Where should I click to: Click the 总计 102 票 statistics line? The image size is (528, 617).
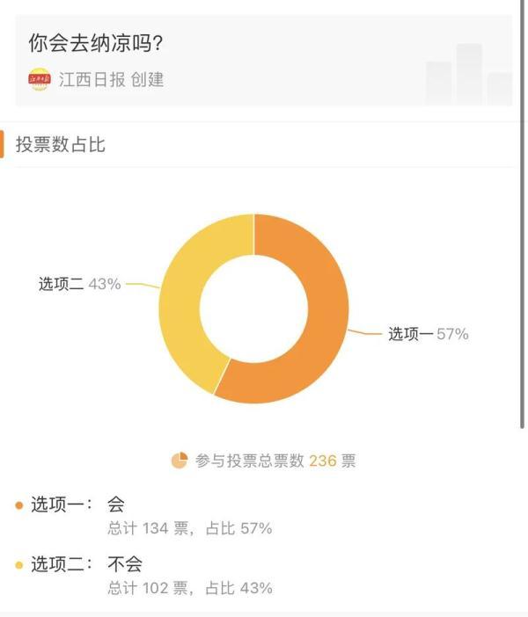(190, 588)
